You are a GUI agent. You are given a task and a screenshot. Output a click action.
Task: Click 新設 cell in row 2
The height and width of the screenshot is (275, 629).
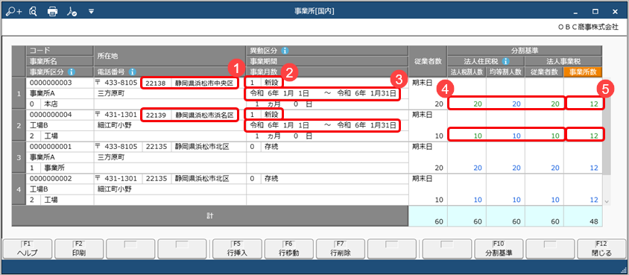[x=271, y=115]
